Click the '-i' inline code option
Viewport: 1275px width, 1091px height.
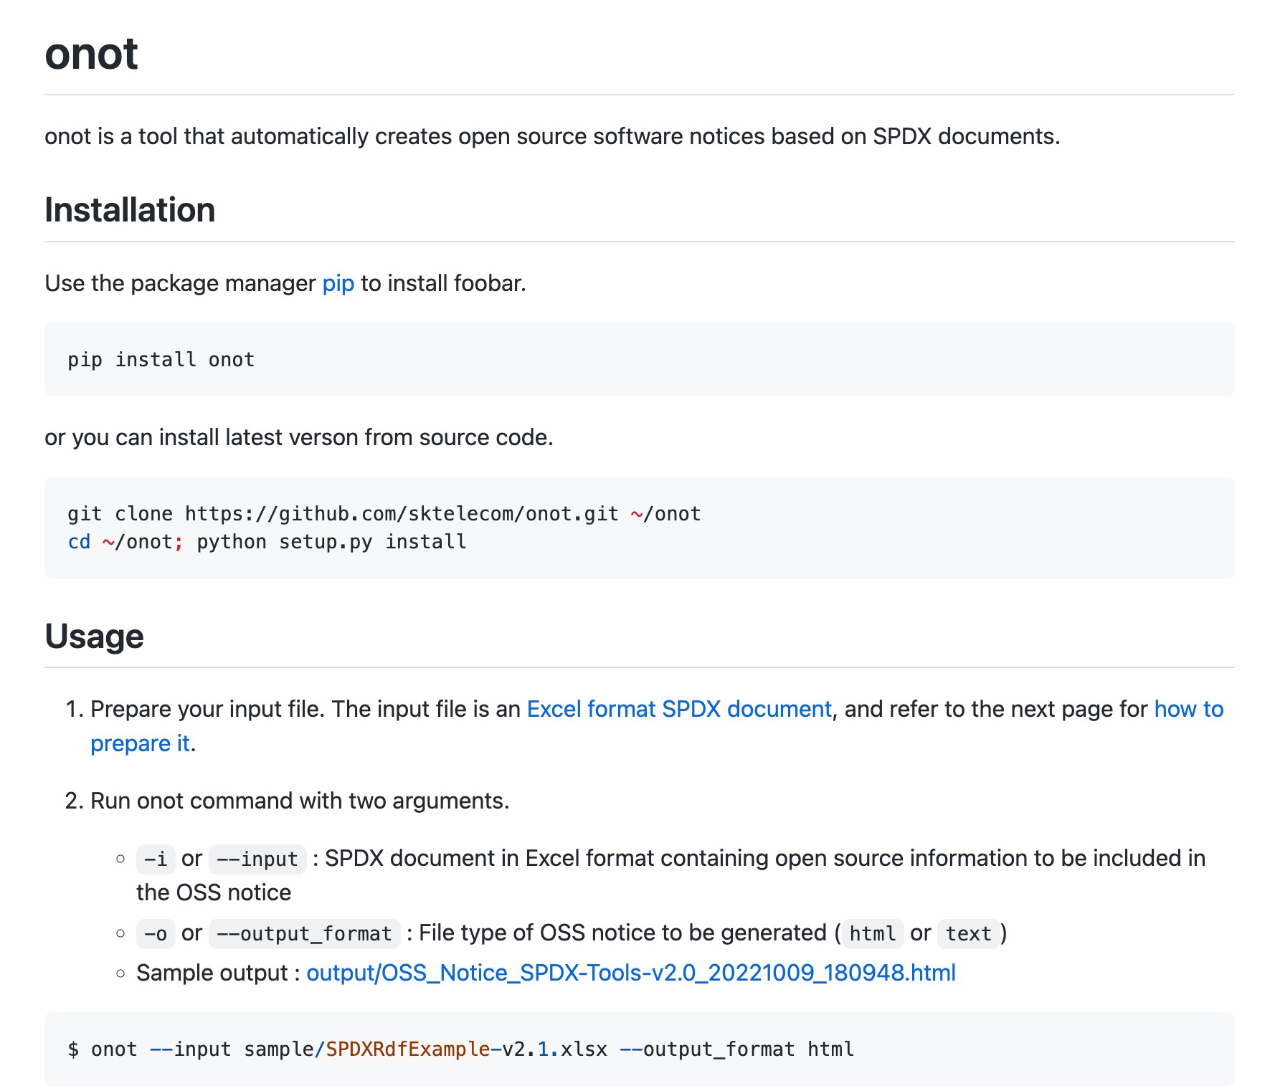tap(156, 859)
